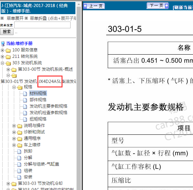Focus the 菜单搜索 input field
193x190 pixels.
pyautogui.click(x=42, y=25)
